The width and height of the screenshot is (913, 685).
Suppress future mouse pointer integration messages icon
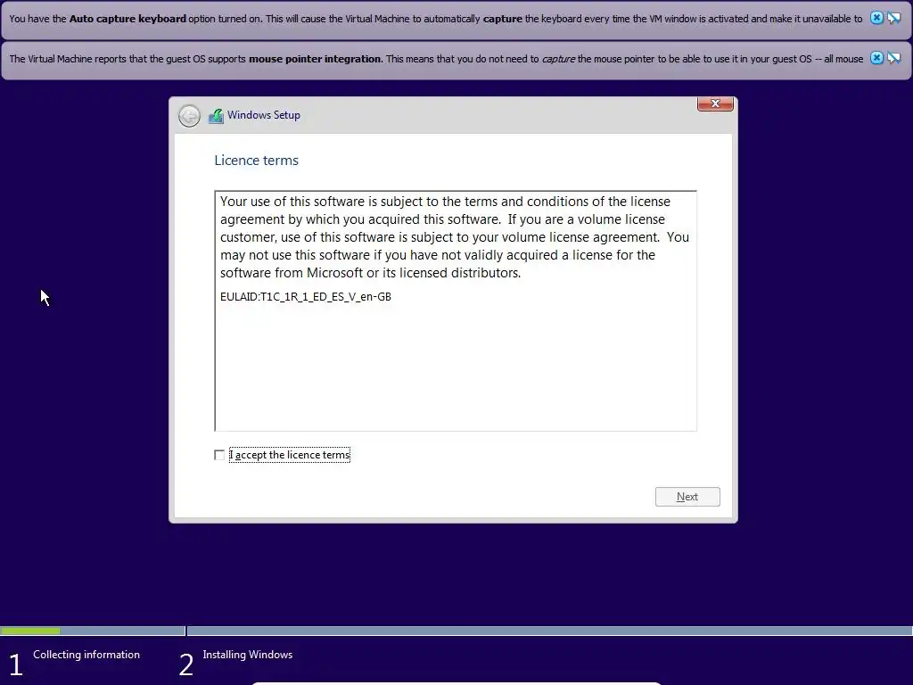893,58
